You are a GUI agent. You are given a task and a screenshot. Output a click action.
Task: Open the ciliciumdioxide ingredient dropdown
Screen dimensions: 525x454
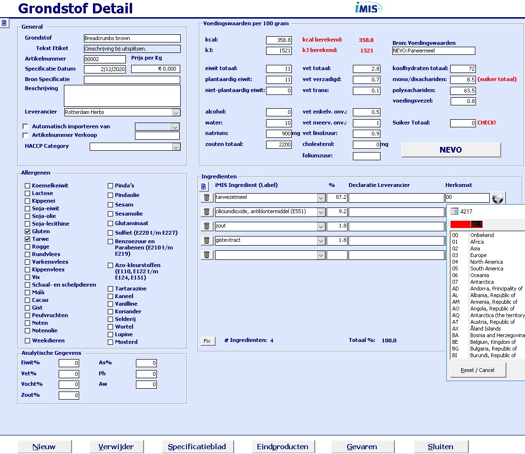click(x=321, y=212)
